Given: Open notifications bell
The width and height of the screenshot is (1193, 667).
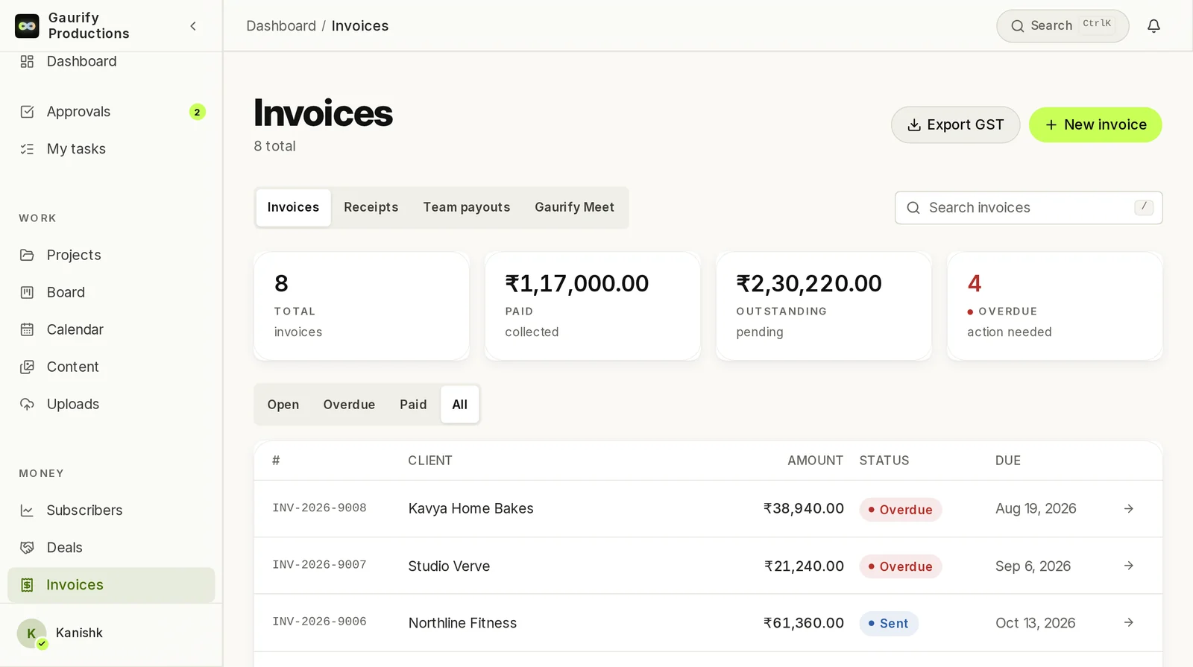Looking at the screenshot, I should (1153, 26).
